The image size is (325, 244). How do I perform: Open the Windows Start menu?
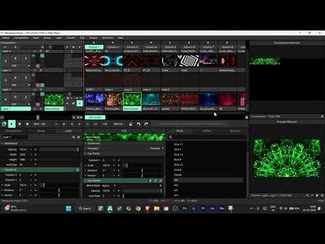pos(68,208)
